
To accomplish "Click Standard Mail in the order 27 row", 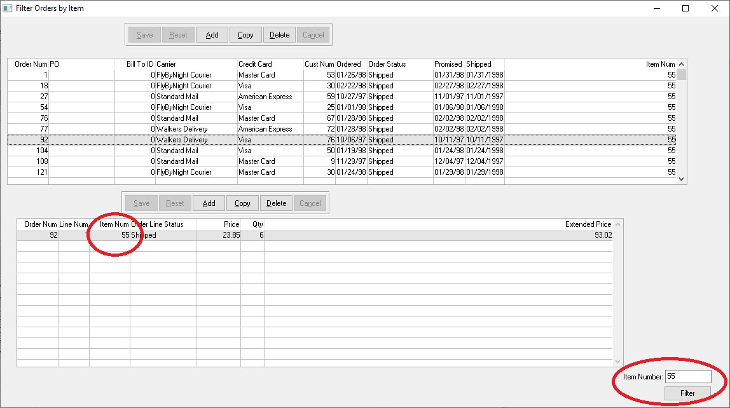I will pos(177,97).
